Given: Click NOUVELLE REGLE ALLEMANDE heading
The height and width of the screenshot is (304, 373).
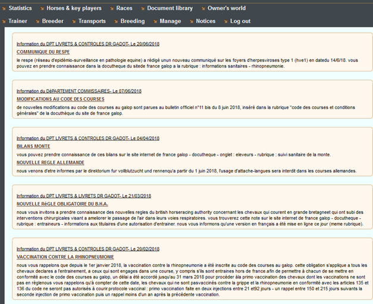Looking at the screenshot, I should pos(49,162).
